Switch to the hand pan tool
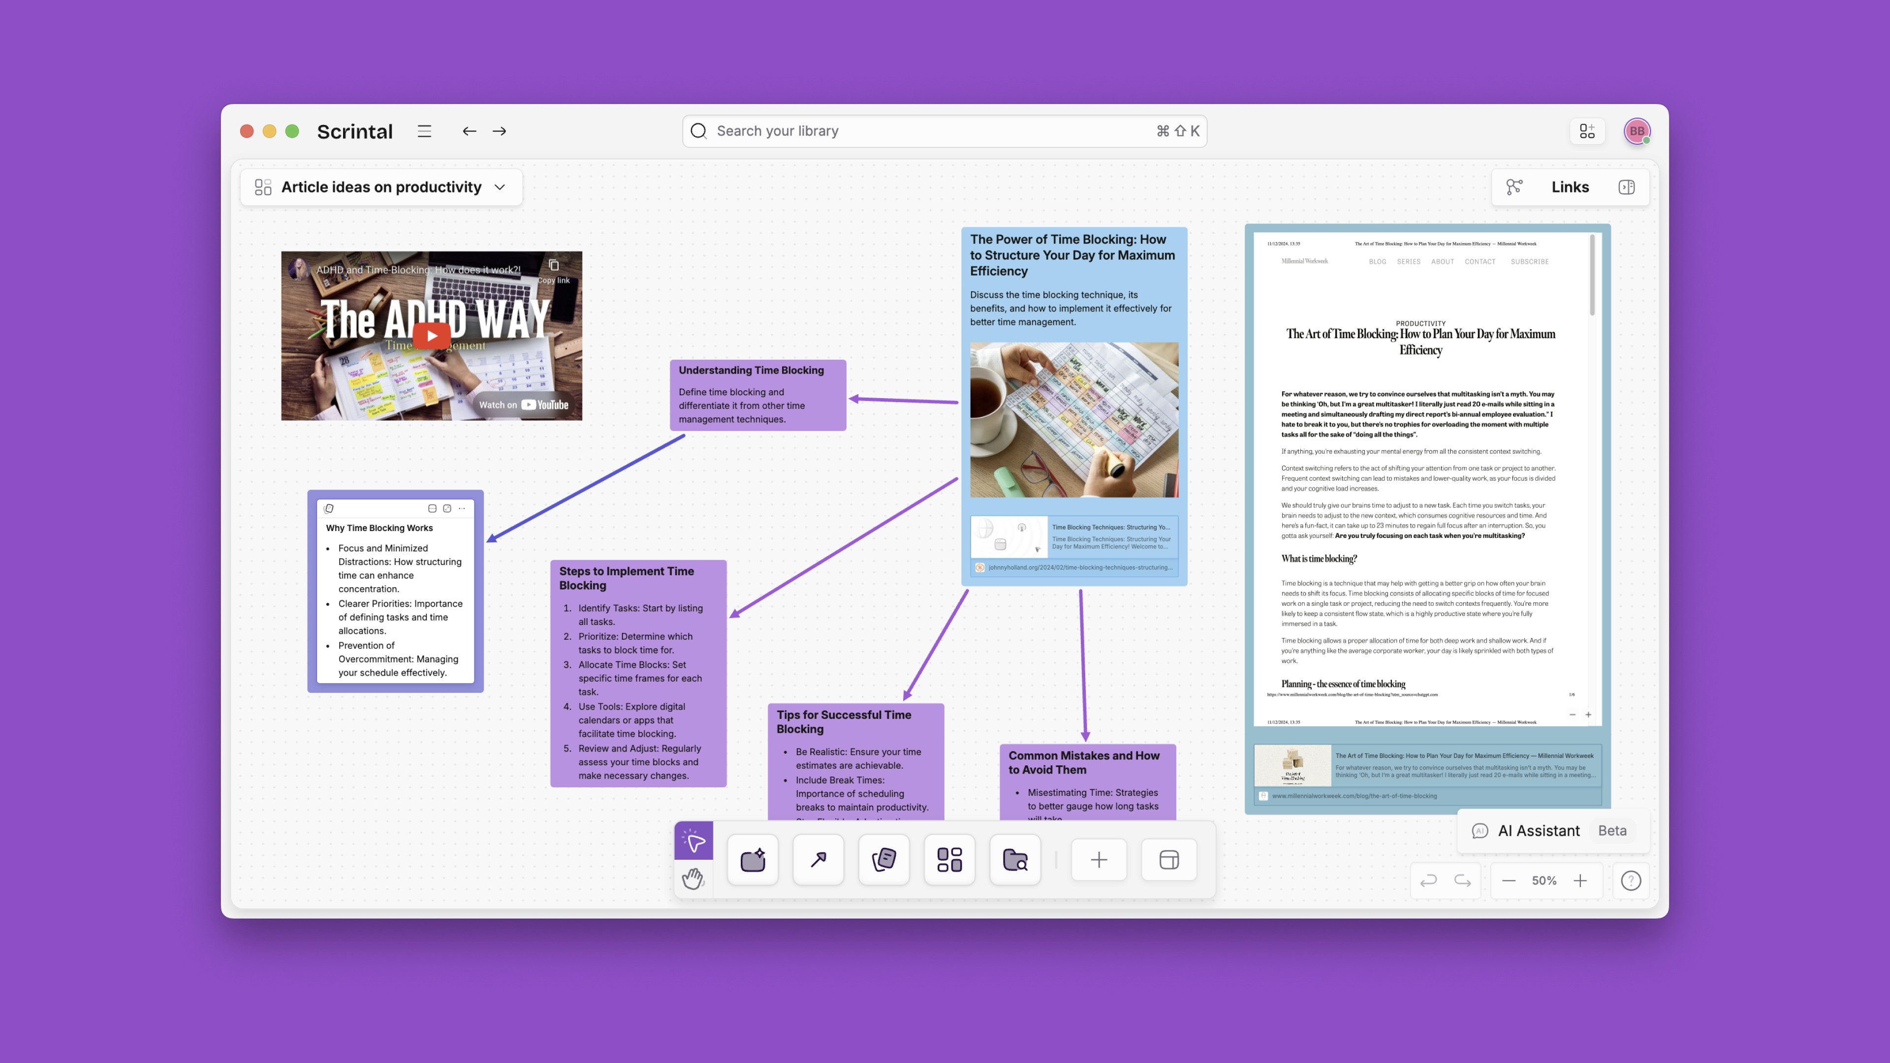Viewport: 1890px width, 1063px height. point(693,878)
